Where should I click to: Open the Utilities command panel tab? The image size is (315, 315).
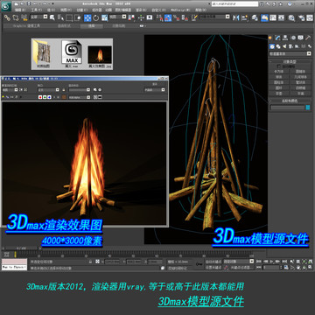308,38
